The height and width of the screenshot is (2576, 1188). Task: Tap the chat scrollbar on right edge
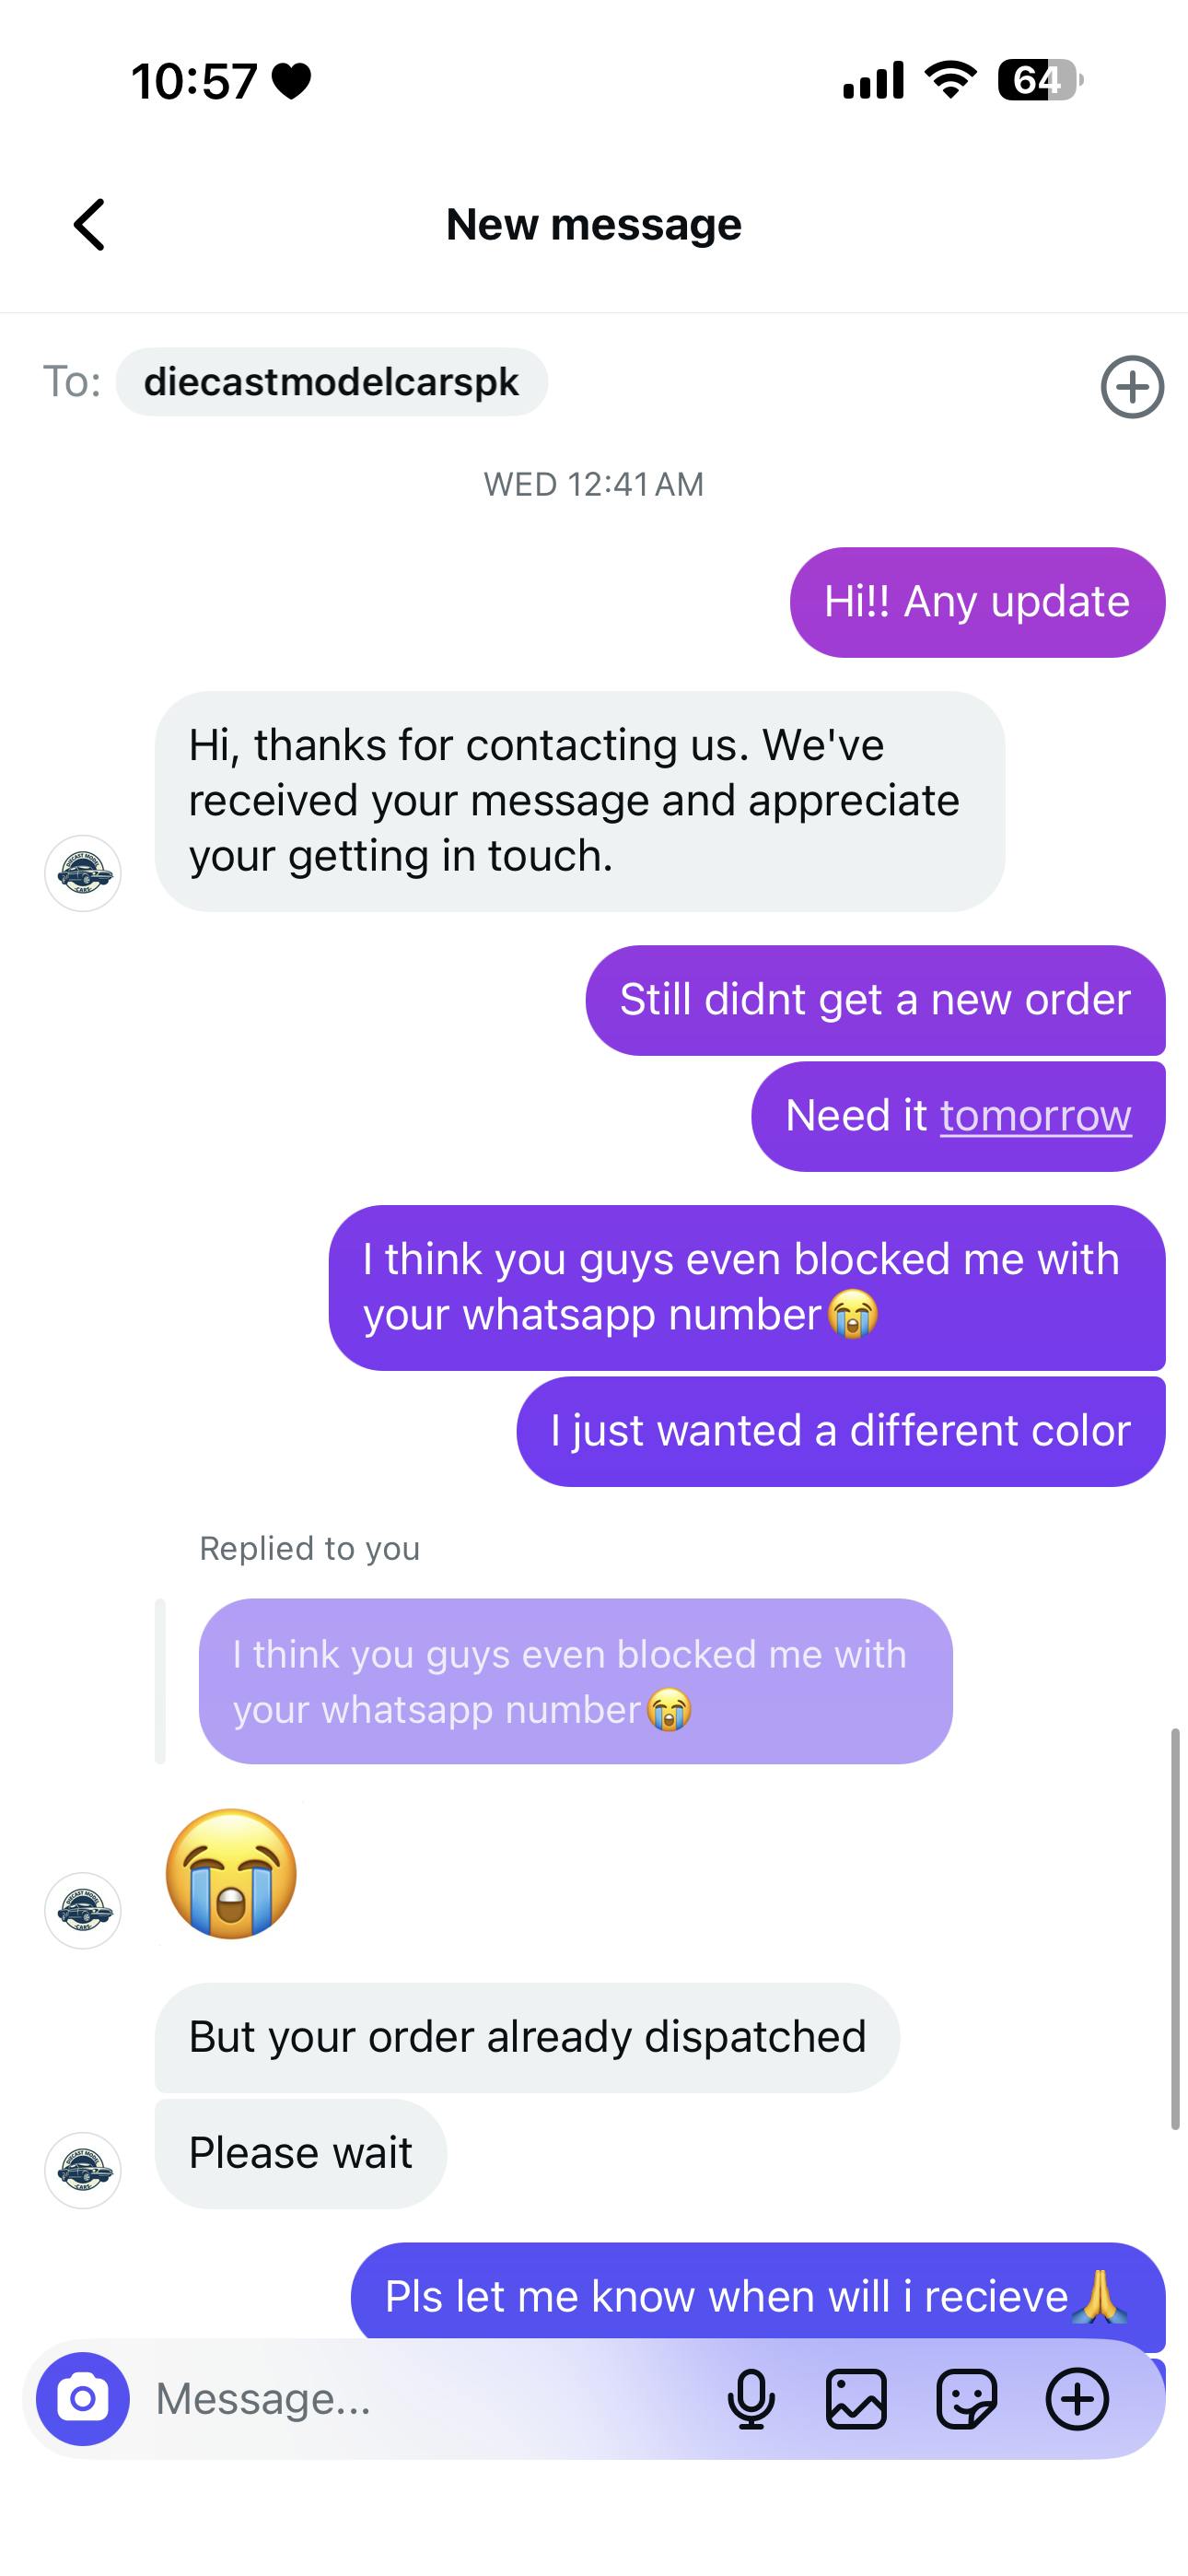click(1176, 1928)
